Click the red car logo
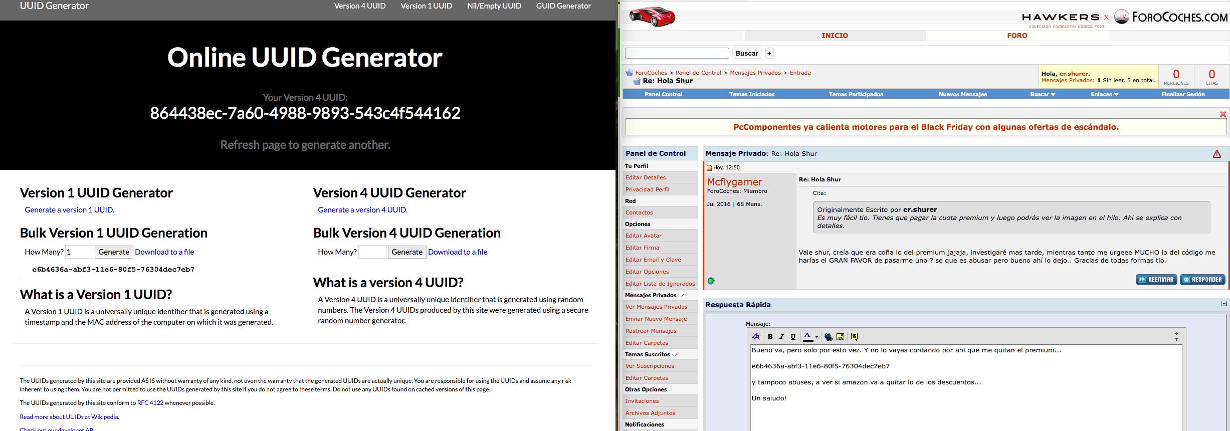The height and width of the screenshot is (431, 1230). coord(652,17)
